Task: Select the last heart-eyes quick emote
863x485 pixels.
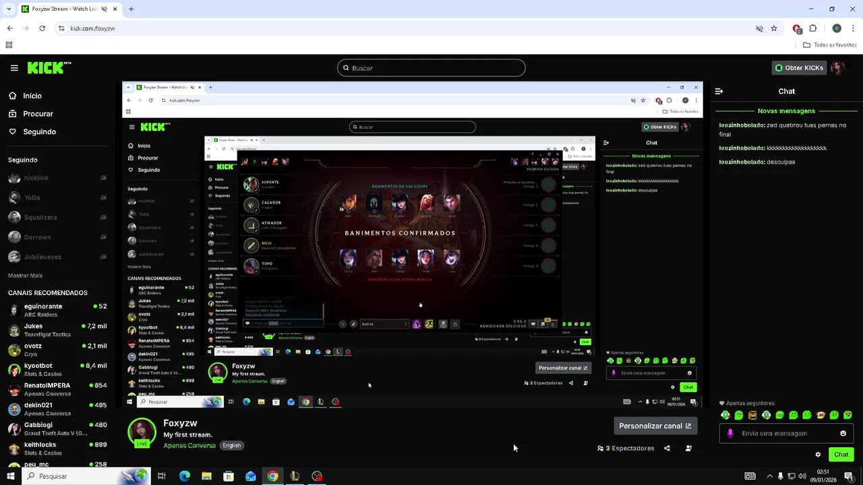Action: tap(847, 415)
